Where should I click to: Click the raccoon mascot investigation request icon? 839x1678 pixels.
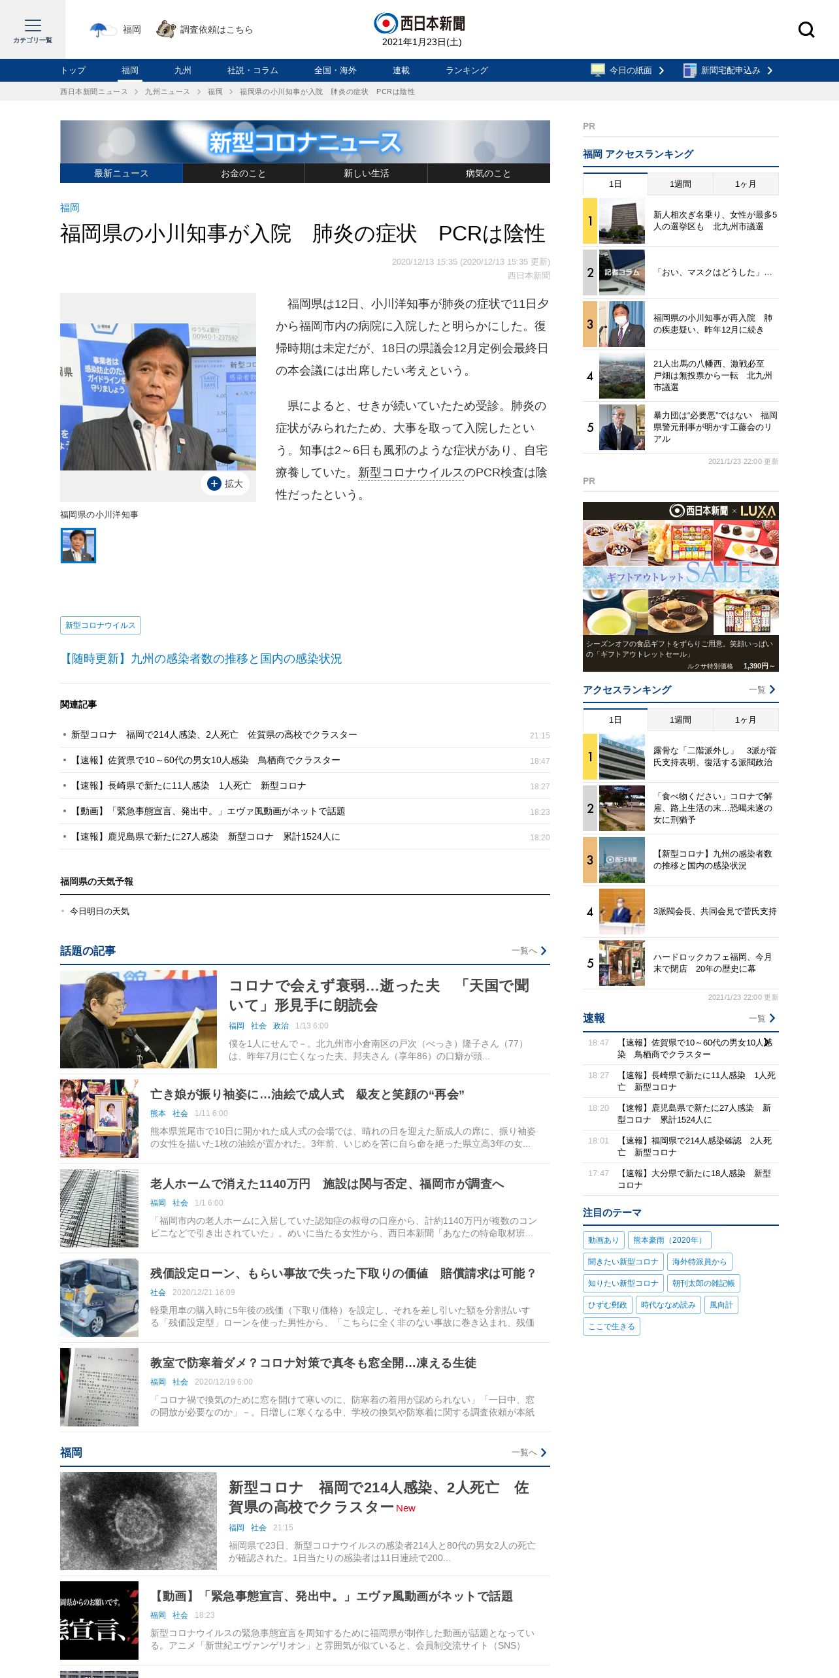[x=166, y=29]
